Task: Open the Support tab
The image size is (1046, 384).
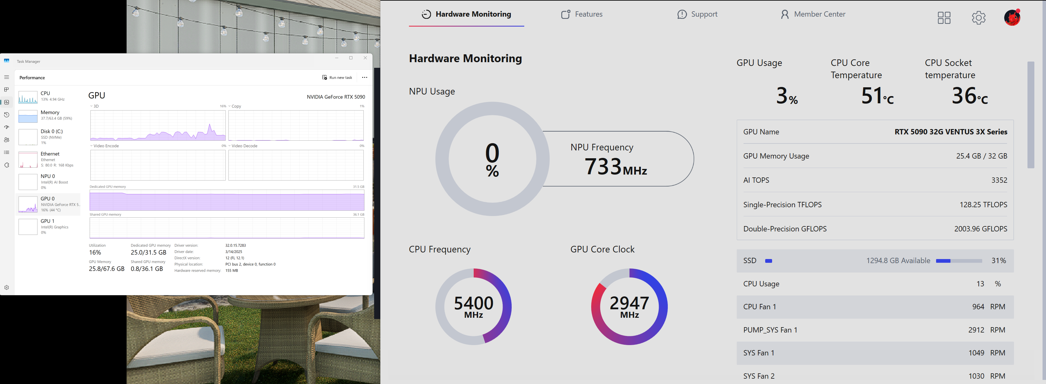Action: pos(697,14)
